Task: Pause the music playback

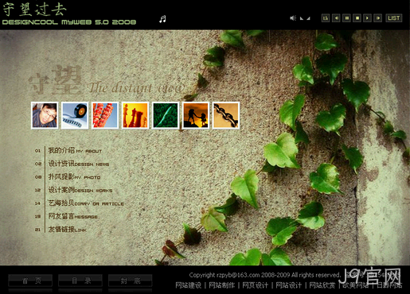Action: (346, 18)
